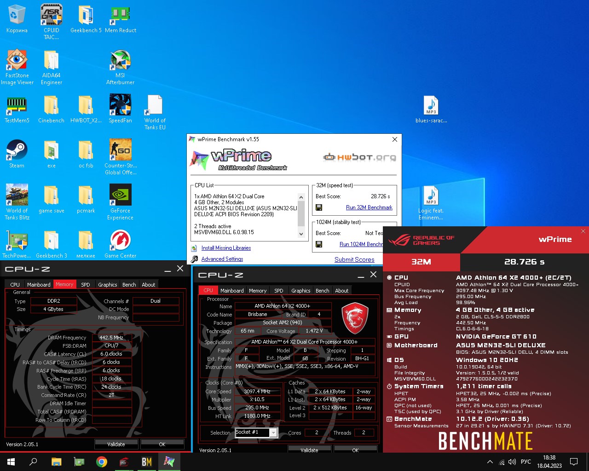589x471 pixels.
Task: Select the blues-sarac MP3 file icon
Action: pyautogui.click(x=431, y=109)
